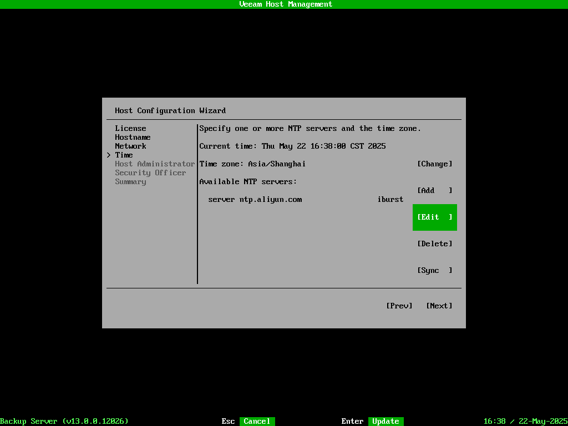Click the Cancel shortcut in bottom bar
The width and height of the screenshot is (568, 426).
(257, 422)
